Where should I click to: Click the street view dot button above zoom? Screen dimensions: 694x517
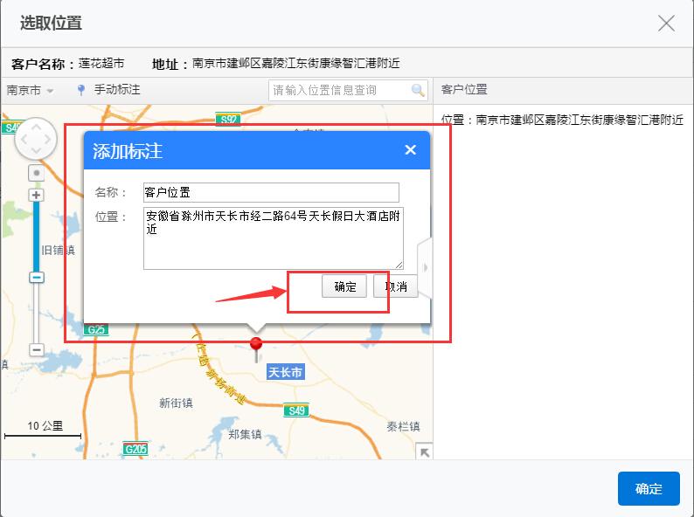coord(36,173)
